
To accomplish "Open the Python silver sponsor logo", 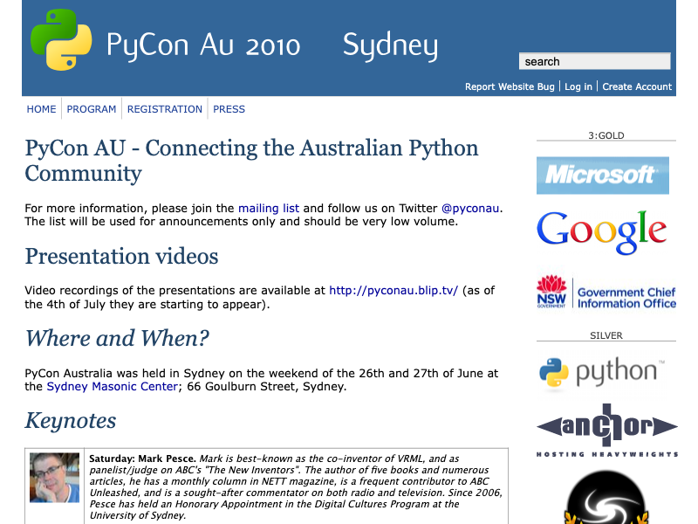I will pos(602,373).
